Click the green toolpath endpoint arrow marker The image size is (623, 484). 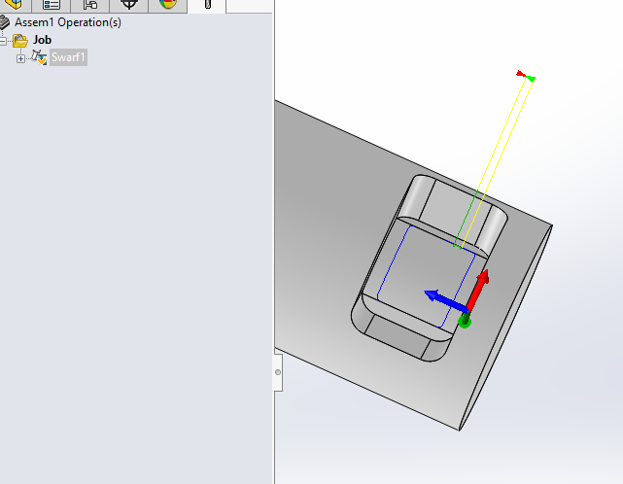[x=531, y=79]
